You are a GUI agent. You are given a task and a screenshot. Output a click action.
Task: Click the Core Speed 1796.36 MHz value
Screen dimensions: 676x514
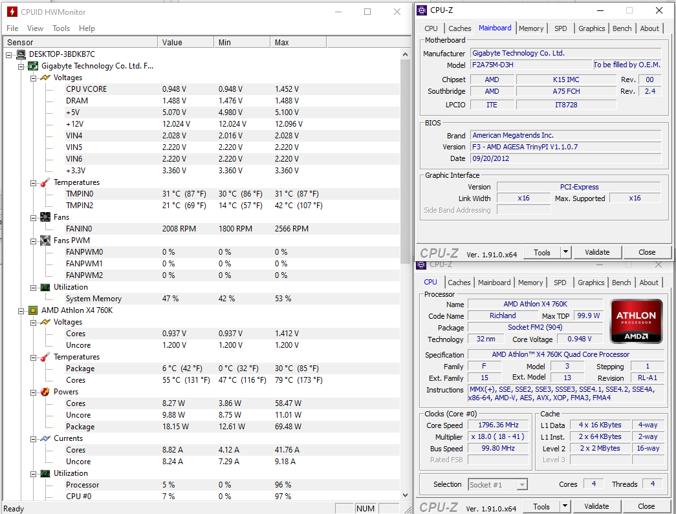tap(498, 425)
